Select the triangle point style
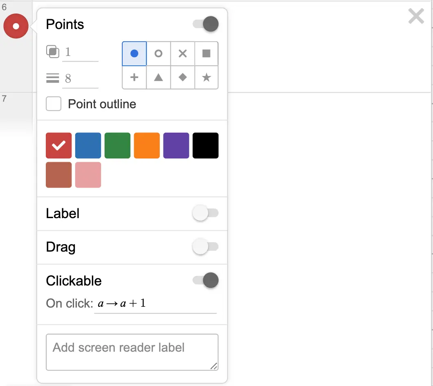The image size is (433, 386). click(158, 77)
